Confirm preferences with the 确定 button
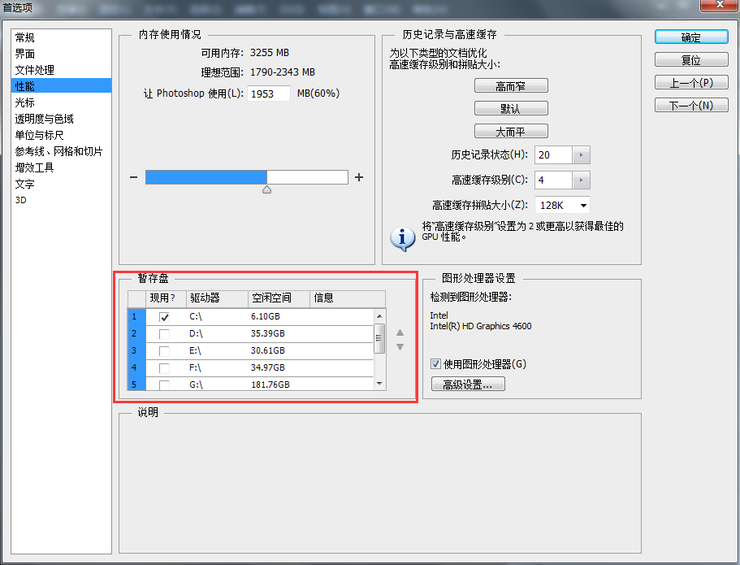The height and width of the screenshot is (565, 740). (x=691, y=37)
